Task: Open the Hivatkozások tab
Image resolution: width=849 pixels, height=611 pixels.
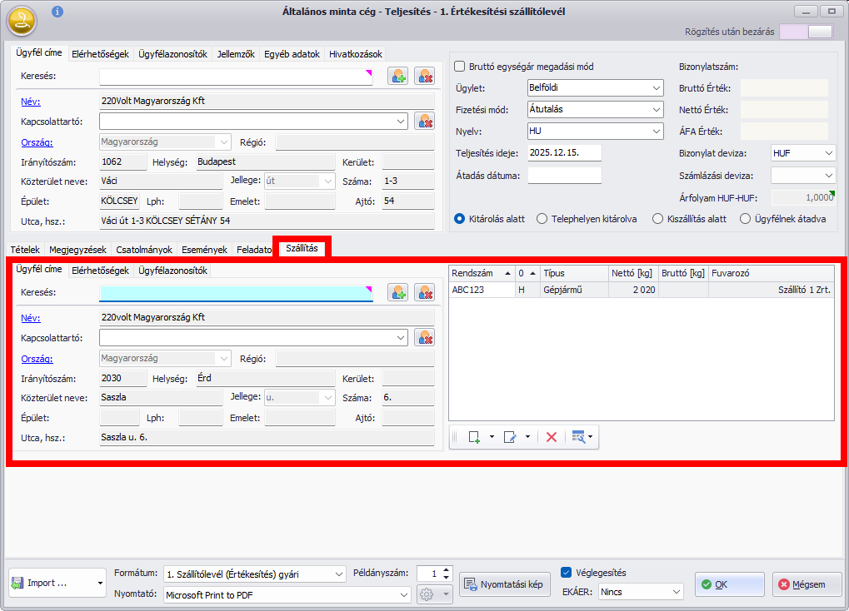Action: pos(355,54)
